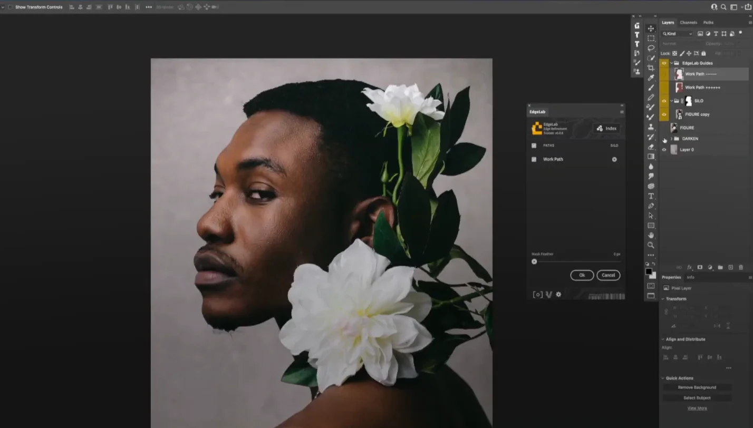
Task: Switch to the Channels tab
Action: click(688, 23)
